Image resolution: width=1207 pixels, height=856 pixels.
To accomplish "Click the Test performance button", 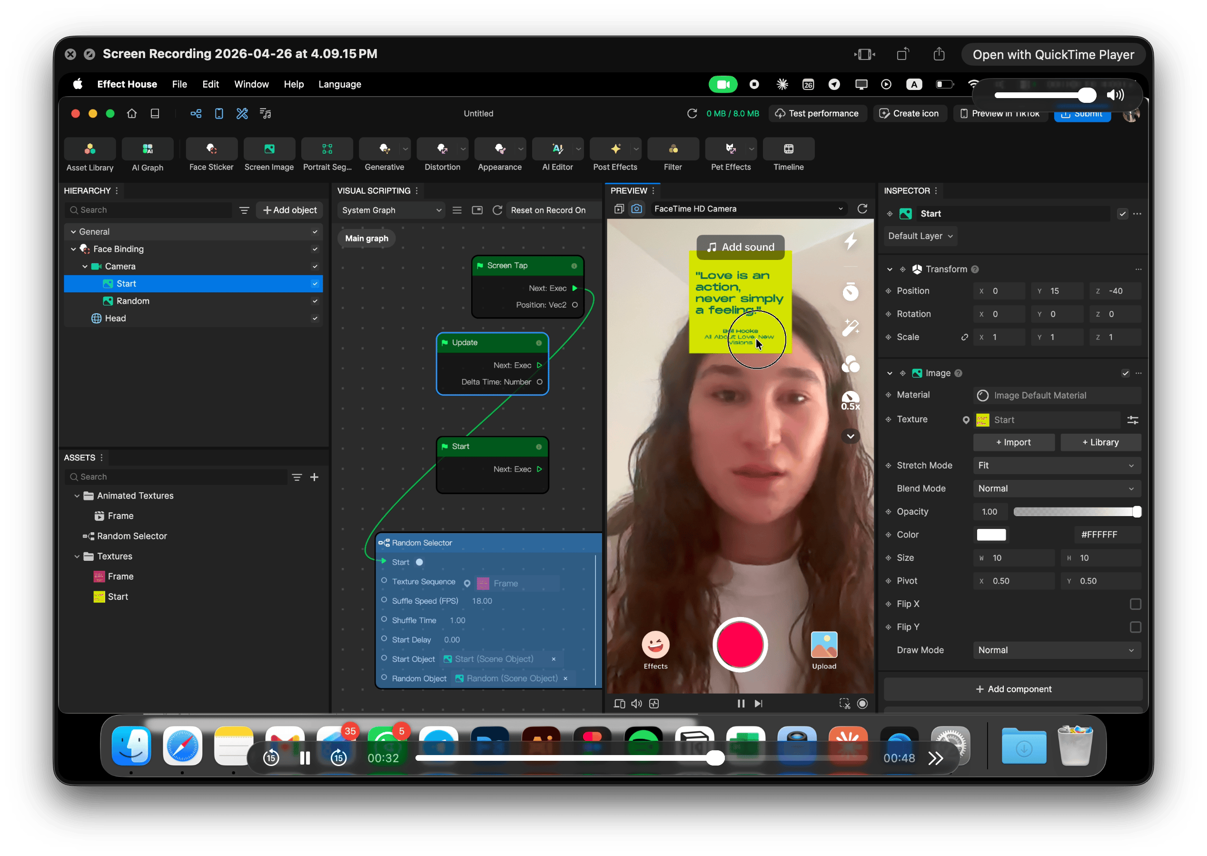I will point(818,113).
